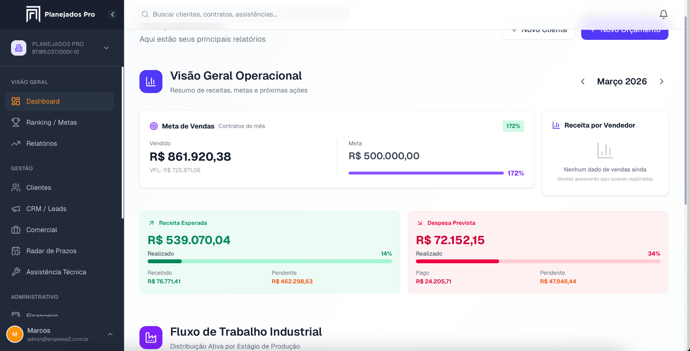Image resolution: width=690 pixels, height=351 pixels.
Task: Expand the Marcos user menu
Action: [x=110, y=334]
